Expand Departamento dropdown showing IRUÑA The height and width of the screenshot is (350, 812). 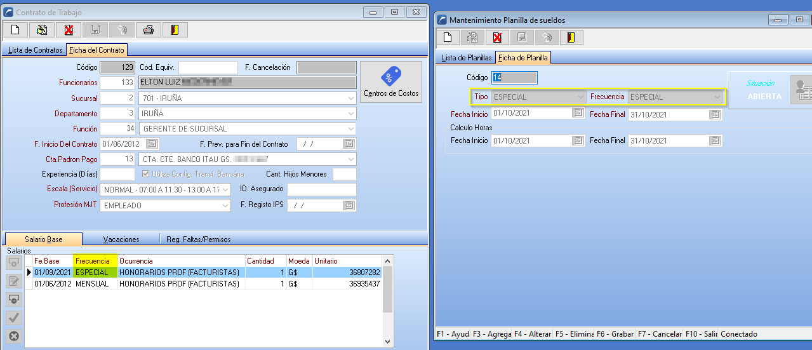coord(350,114)
